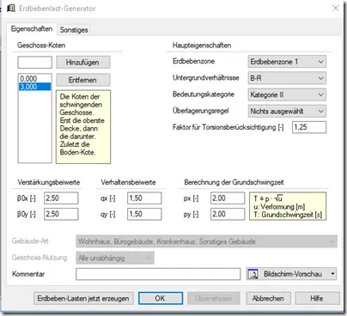Click the px Grundschwingzeit field
Image resolution: width=347 pixels, height=316 pixels.
coord(228,198)
